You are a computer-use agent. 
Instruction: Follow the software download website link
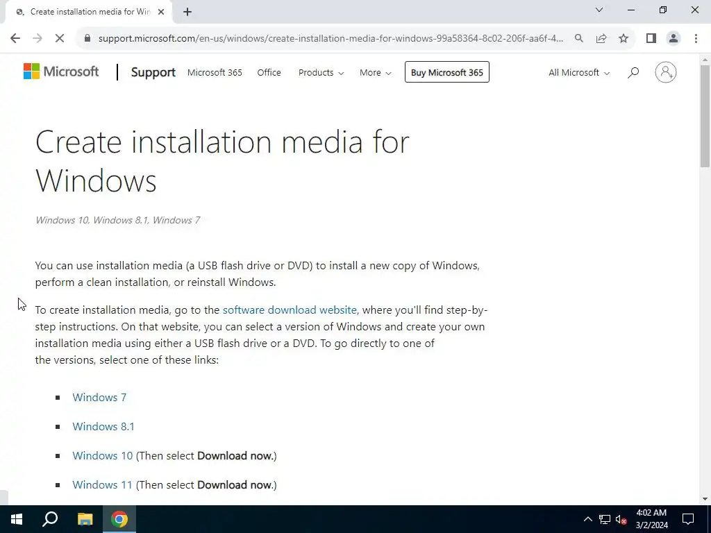[x=290, y=310]
